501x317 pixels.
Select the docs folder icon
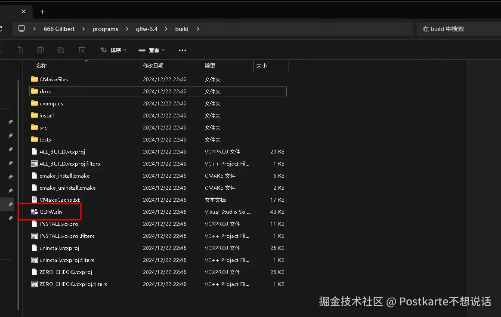coord(34,91)
